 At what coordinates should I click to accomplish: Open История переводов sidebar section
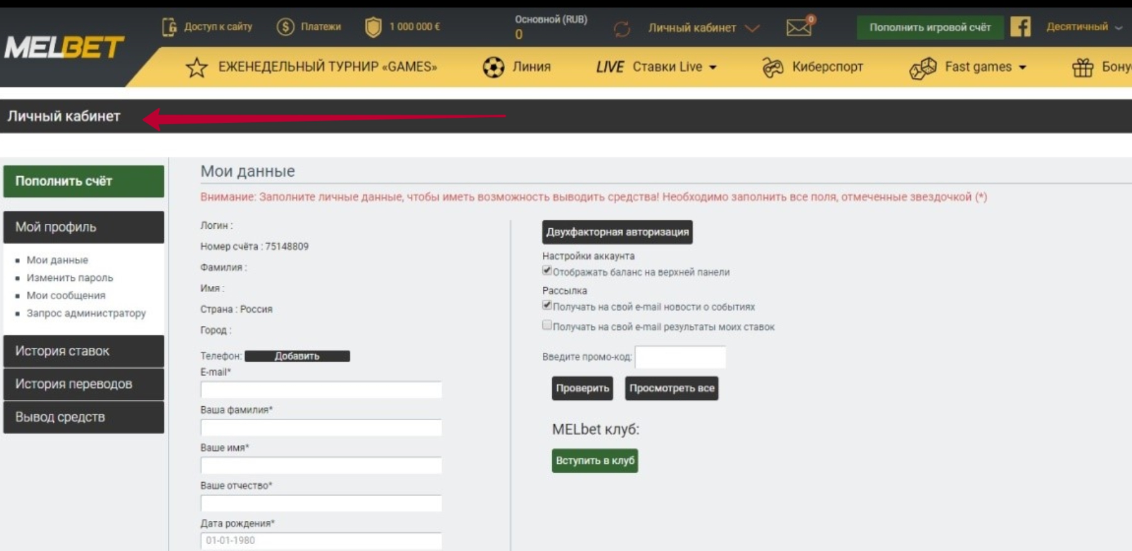83,384
